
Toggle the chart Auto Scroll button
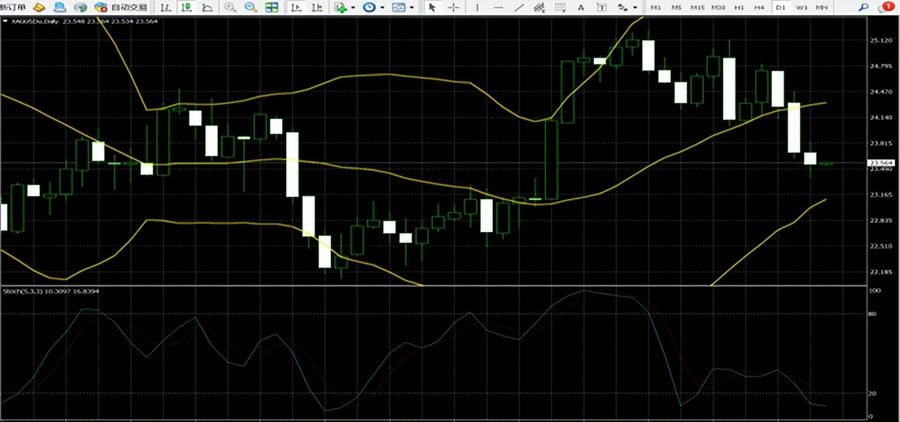[296, 7]
